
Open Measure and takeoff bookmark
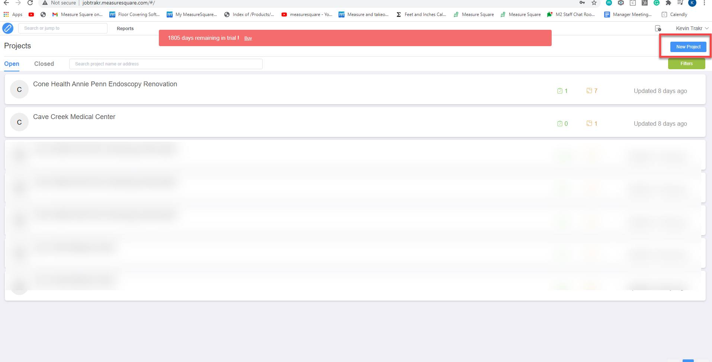point(364,15)
